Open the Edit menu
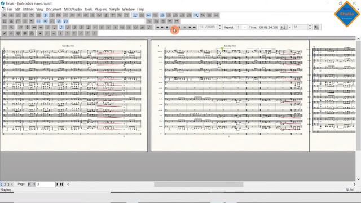361x203 pixels. [x=17, y=9]
